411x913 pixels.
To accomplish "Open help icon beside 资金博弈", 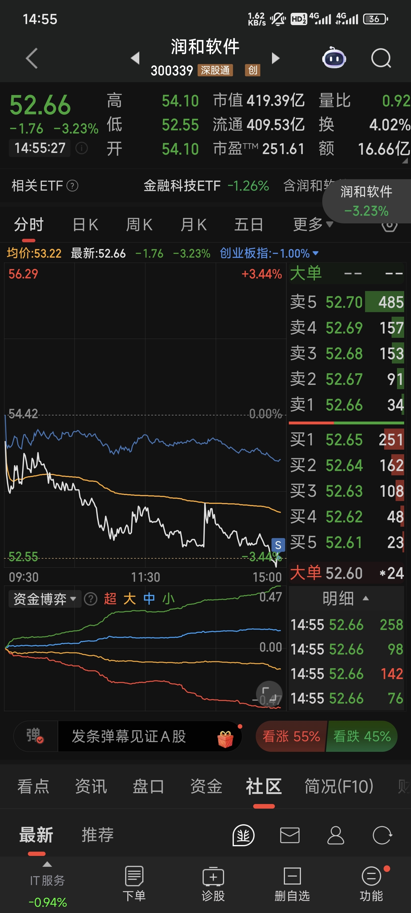I will pos(91,599).
